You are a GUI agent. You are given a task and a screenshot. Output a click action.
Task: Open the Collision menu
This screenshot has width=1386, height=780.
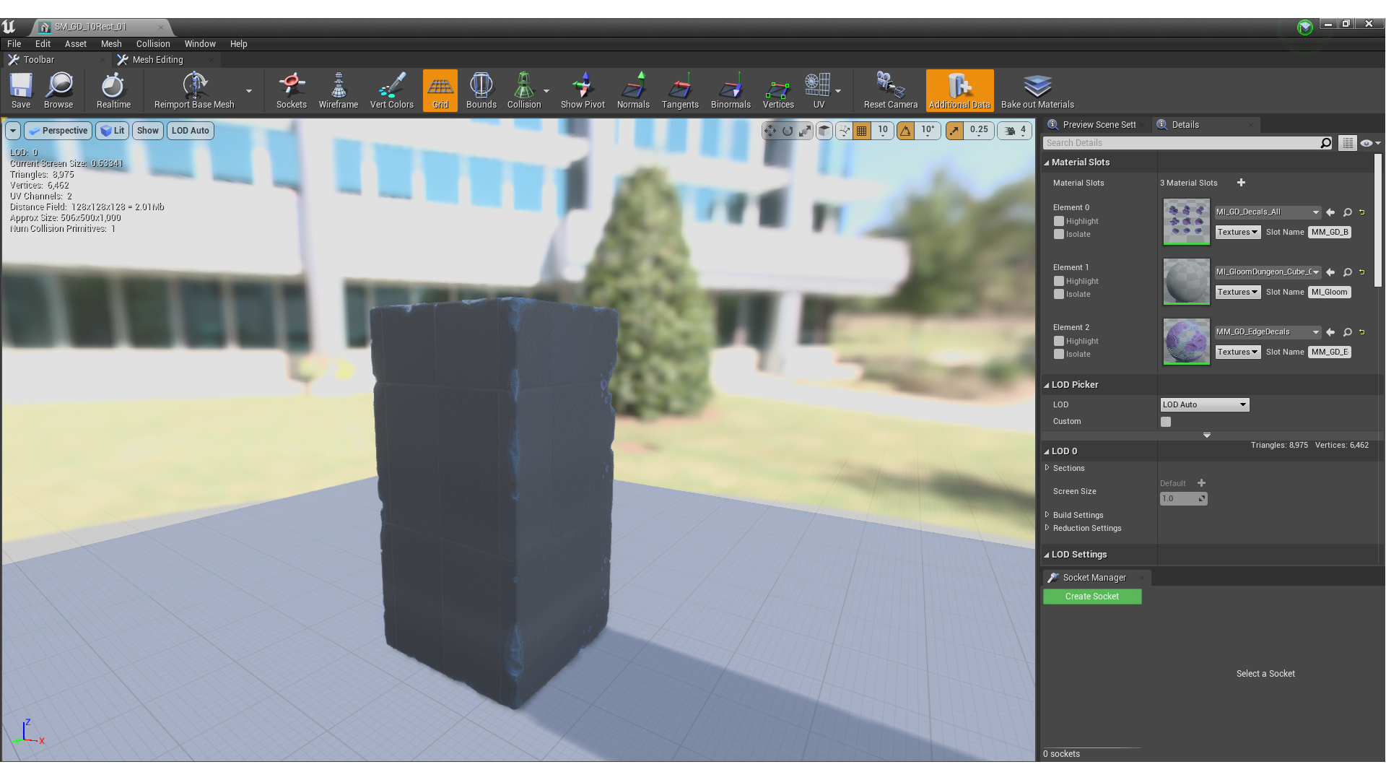pyautogui.click(x=153, y=44)
